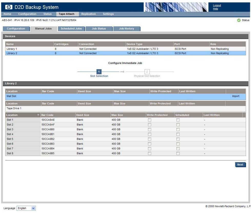This screenshot has width=251, height=213.
Task: Select the Tape Drive 1 row
Action: pyautogui.click(x=126, y=108)
